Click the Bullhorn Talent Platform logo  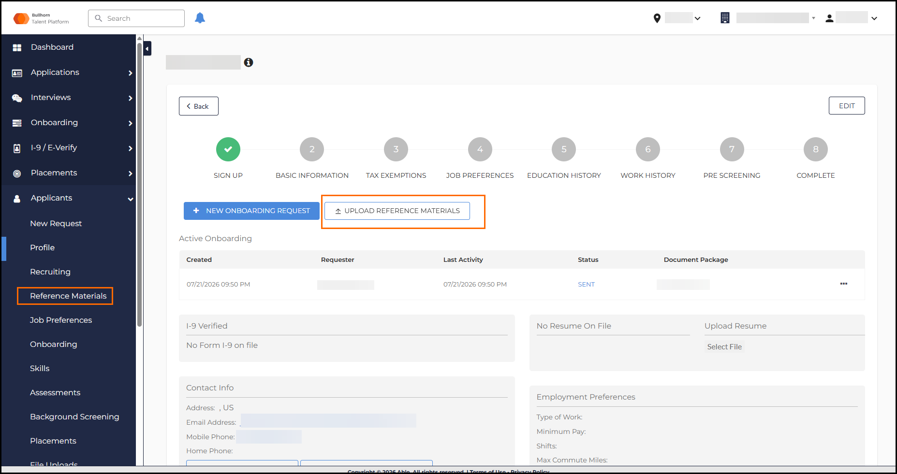[x=41, y=18]
